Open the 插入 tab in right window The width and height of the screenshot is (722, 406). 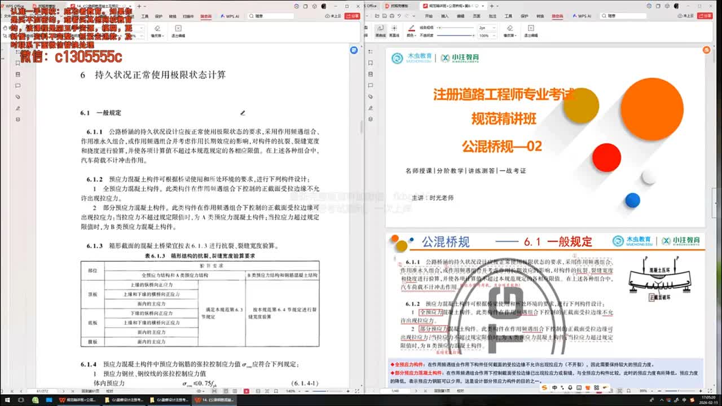pos(444,16)
